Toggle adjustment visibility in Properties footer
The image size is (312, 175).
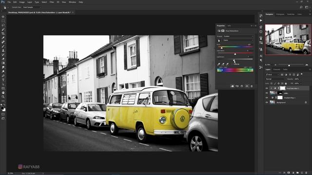click(x=247, y=86)
